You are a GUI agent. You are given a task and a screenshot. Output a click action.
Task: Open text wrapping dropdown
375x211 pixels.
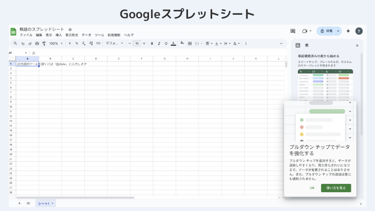(x=227, y=43)
